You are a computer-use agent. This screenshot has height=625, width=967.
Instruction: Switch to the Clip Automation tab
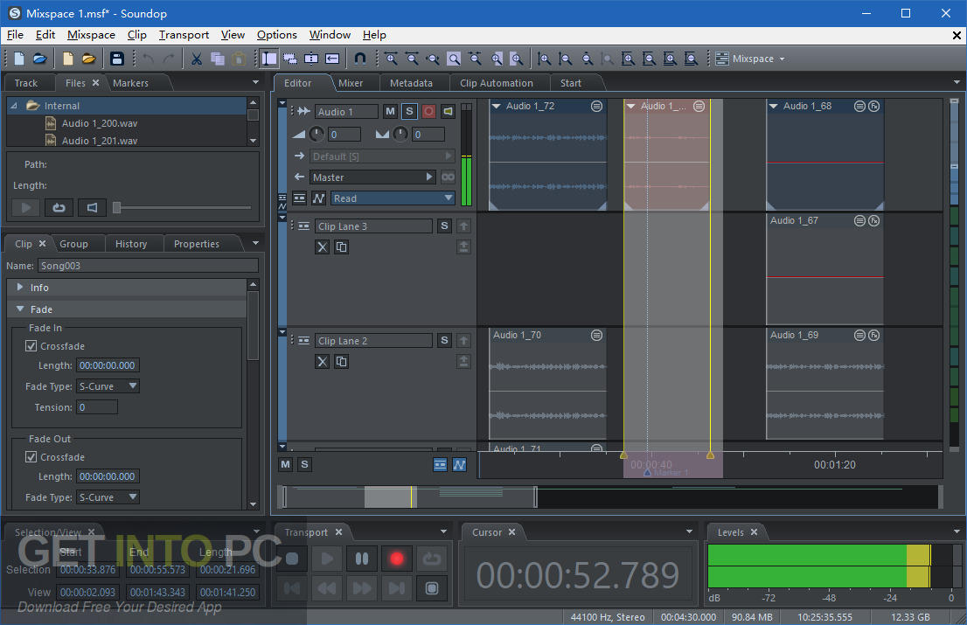497,83
